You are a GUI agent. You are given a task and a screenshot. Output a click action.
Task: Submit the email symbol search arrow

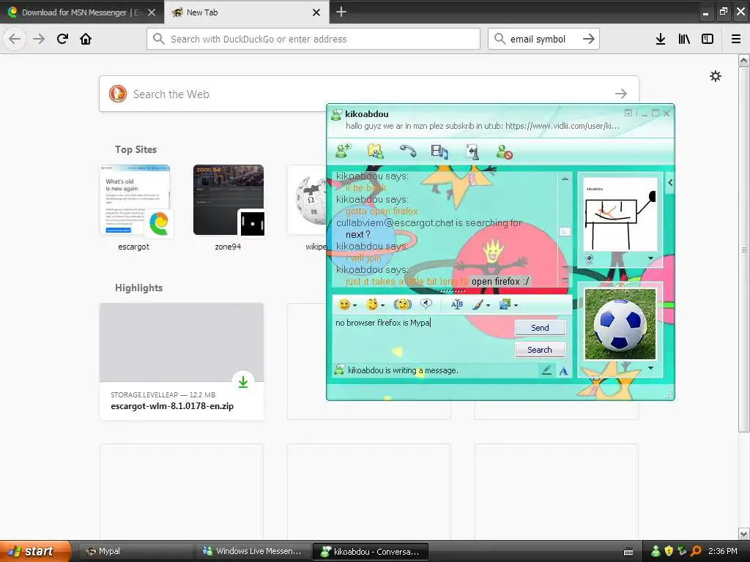tap(589, 39)
